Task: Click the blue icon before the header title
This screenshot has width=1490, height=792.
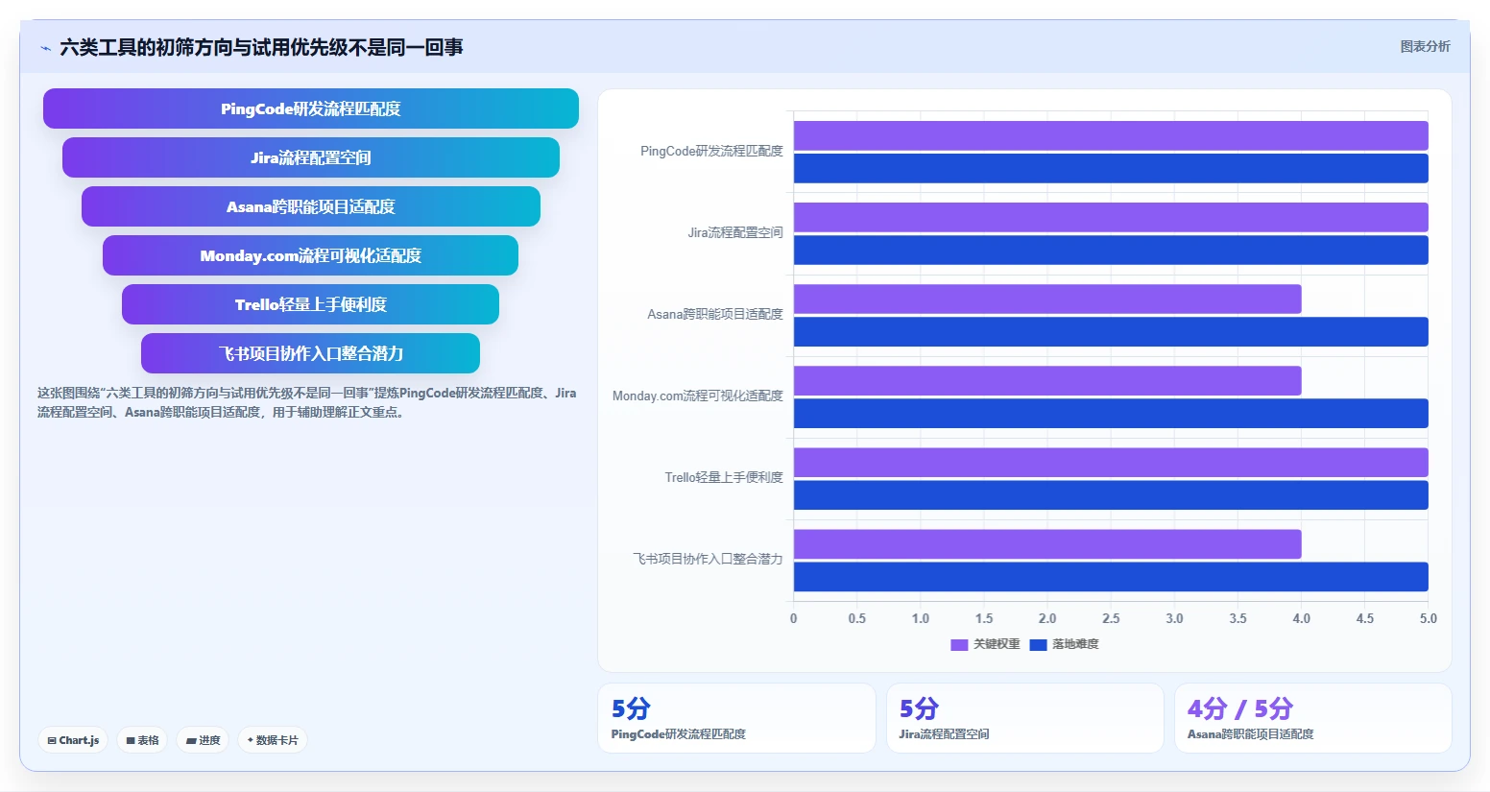Action: [x=45, y=48]
